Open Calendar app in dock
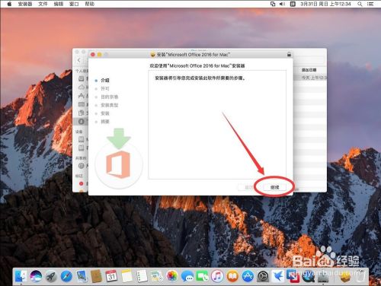This screenshot has height=286, width=381. (x=111, y=276)
